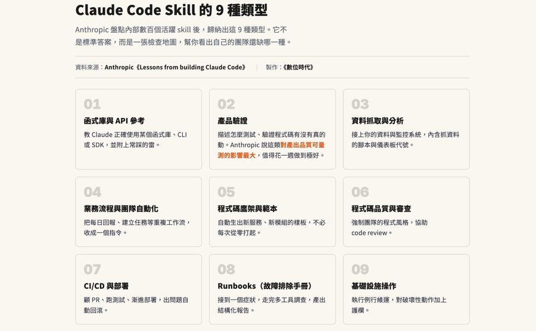Click the heading "業務流程與團隊自動化"
The width and height of the screenshot is (536, 331).
pos(121,209)
